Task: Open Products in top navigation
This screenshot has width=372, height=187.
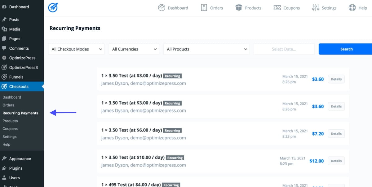Action: click(x=248, y=8)
